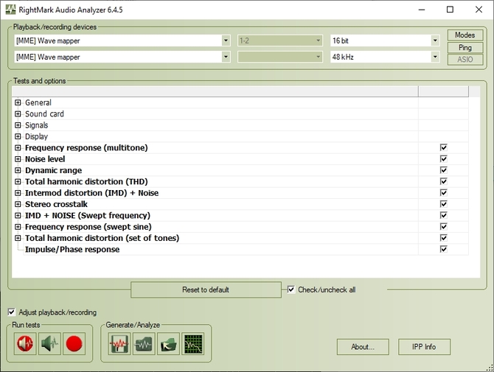The width and height of the screenshot is (494, 372).
Task: Uncheck the Impulse/Phase response test
Action: tap(444, 249)
